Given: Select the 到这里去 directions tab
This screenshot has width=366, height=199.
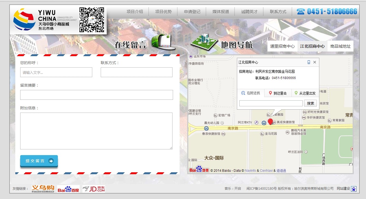Looking at the screenshot, I should tap(278, 93).
